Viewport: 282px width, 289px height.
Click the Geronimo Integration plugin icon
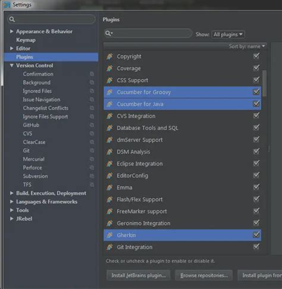pos(109,223)
